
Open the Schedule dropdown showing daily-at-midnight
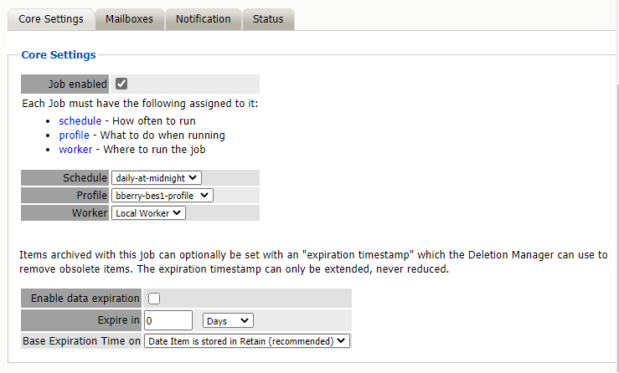pos(157,177)
